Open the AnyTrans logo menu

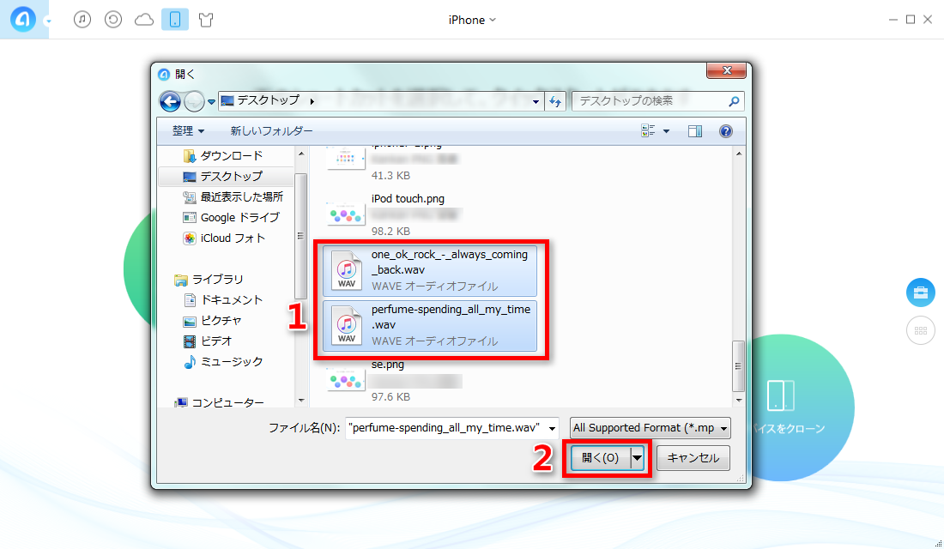coord(23,19)
